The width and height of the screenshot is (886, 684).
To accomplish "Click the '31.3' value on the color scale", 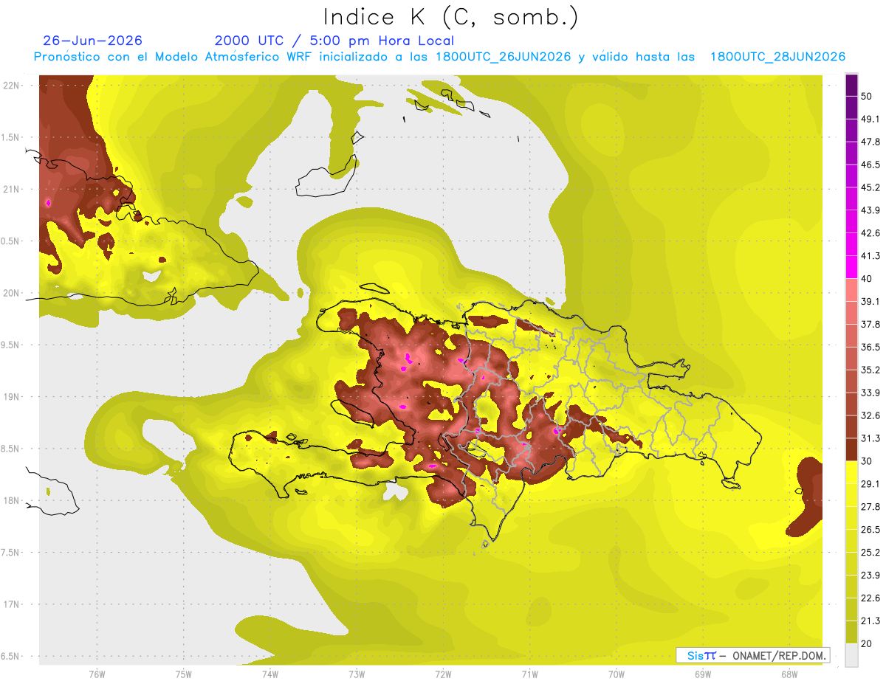I will pos(870,438).
